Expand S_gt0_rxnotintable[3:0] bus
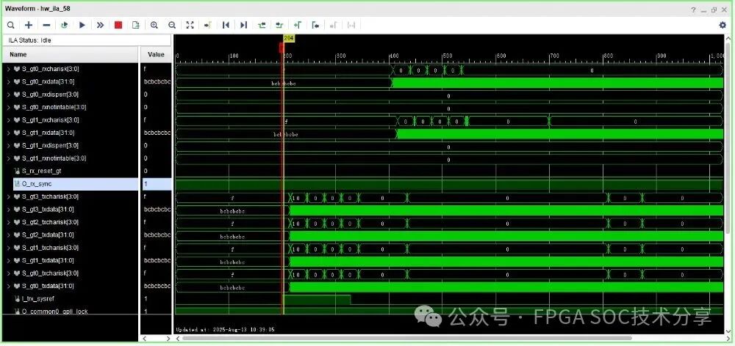This screenshot has width=735, height=346. coord(8,107)
